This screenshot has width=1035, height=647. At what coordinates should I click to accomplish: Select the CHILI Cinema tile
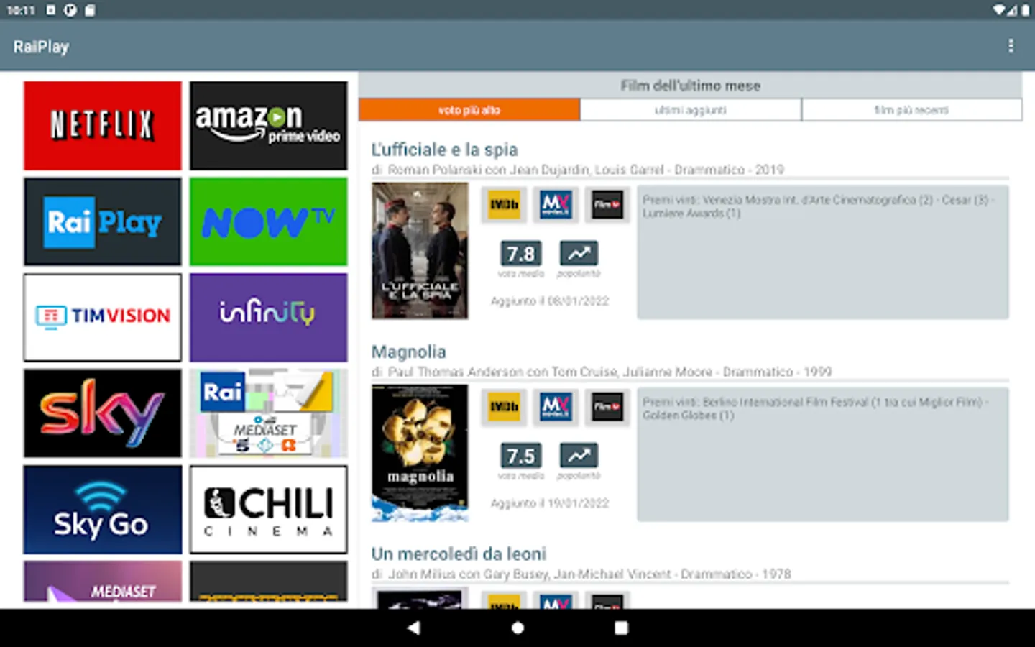tap(269, 510)
